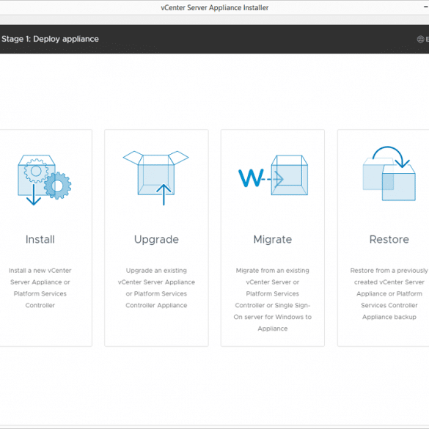This screenshot has height=429, width=429.
Task: Click 'Install a new vCenter Server Appliance' description
Action: pos(40,287)
